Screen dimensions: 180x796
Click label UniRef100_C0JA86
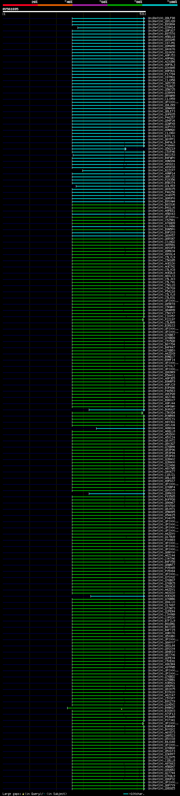coord(161,226)
